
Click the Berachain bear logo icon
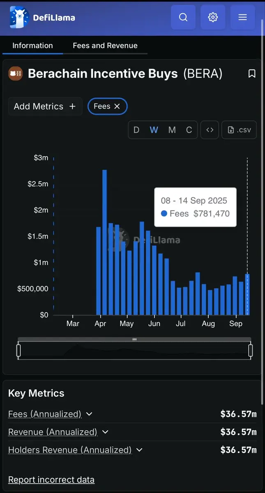[16, 74]
